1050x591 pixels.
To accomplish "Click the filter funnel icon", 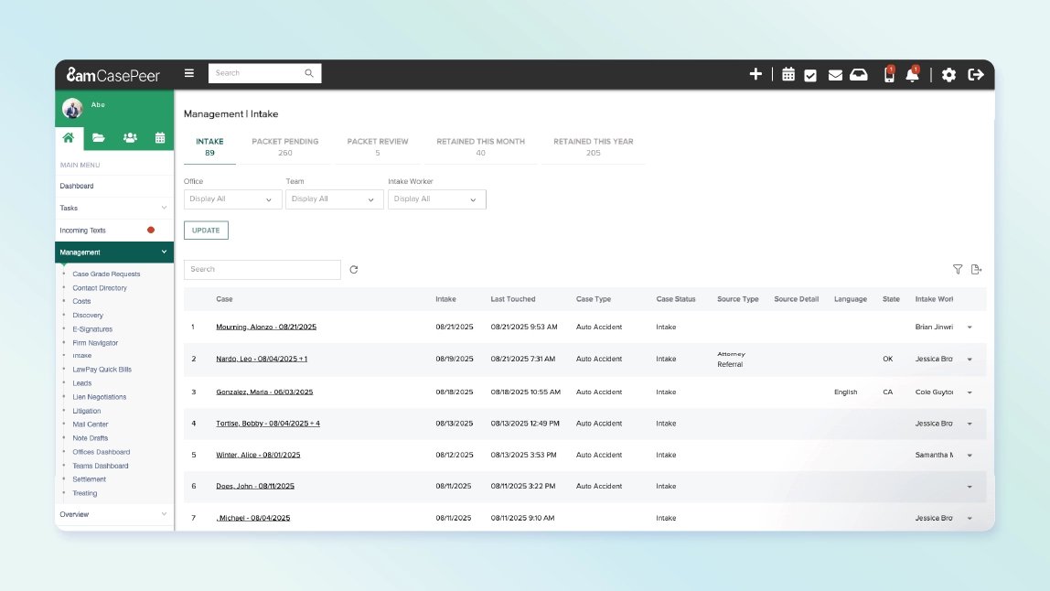I will pos(958,269).
